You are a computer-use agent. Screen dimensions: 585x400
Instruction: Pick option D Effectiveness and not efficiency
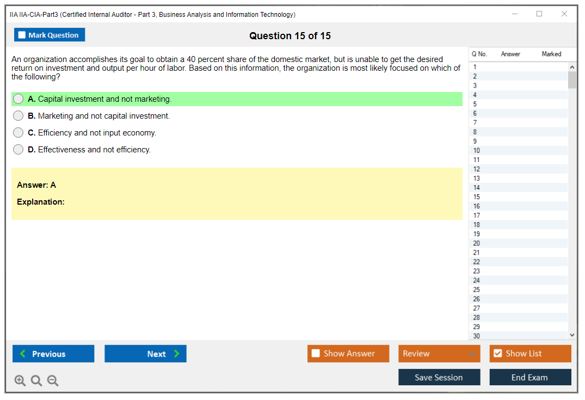[x=19, y=150]
